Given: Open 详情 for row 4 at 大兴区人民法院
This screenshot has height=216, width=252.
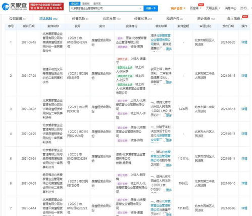Looking at the screenshot, I should click(x=244, y=134).
